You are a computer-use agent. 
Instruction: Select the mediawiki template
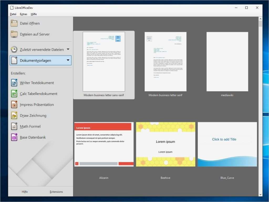tap(227, 61)
